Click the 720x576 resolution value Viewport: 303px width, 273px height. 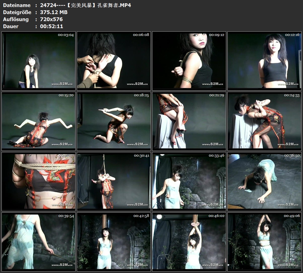[51, 19]
